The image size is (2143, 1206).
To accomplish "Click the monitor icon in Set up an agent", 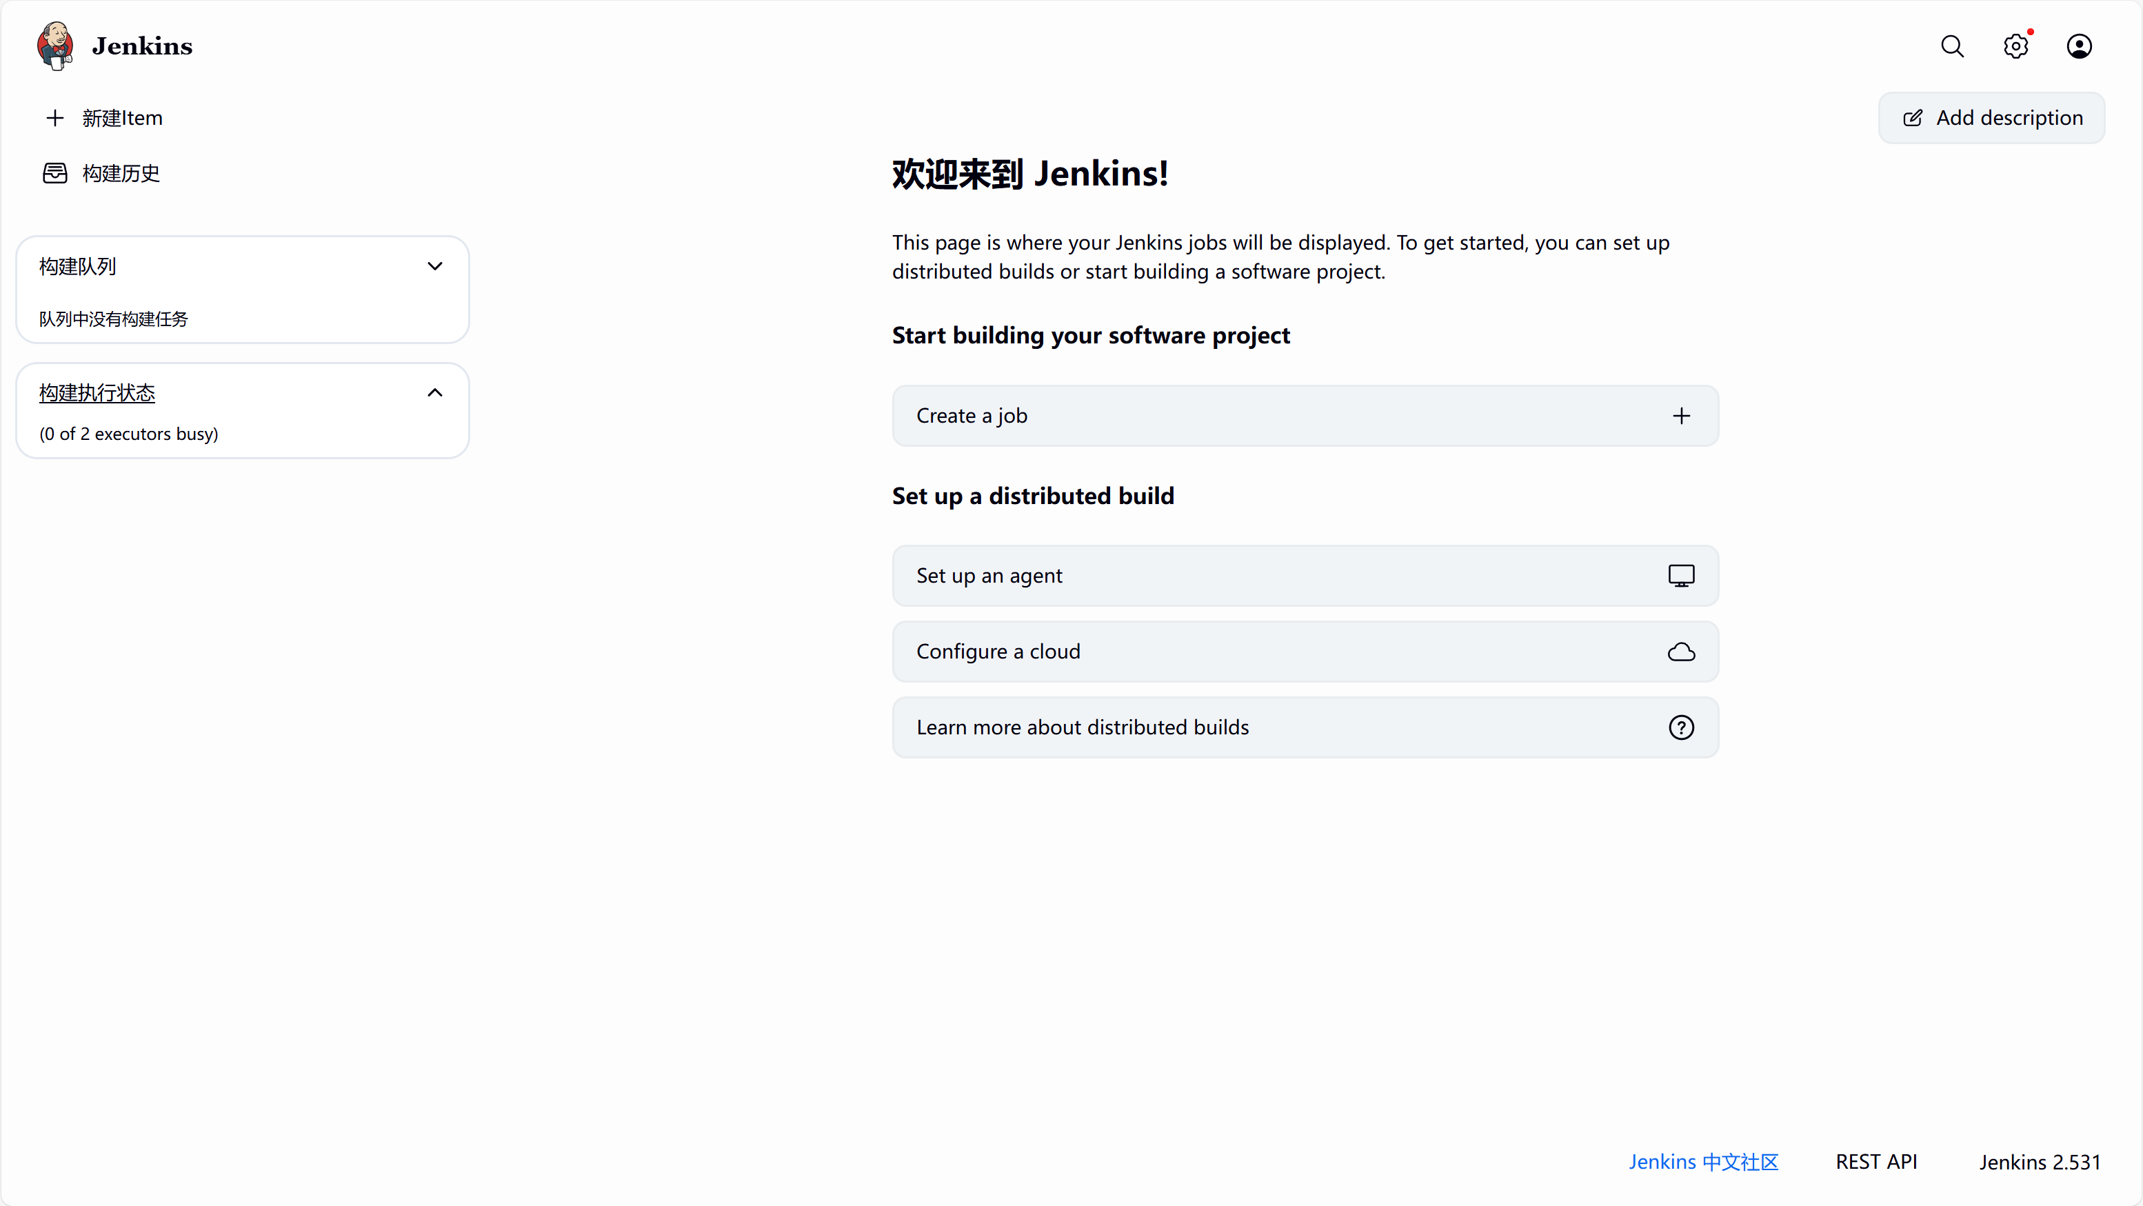I will pos(1681,576).
